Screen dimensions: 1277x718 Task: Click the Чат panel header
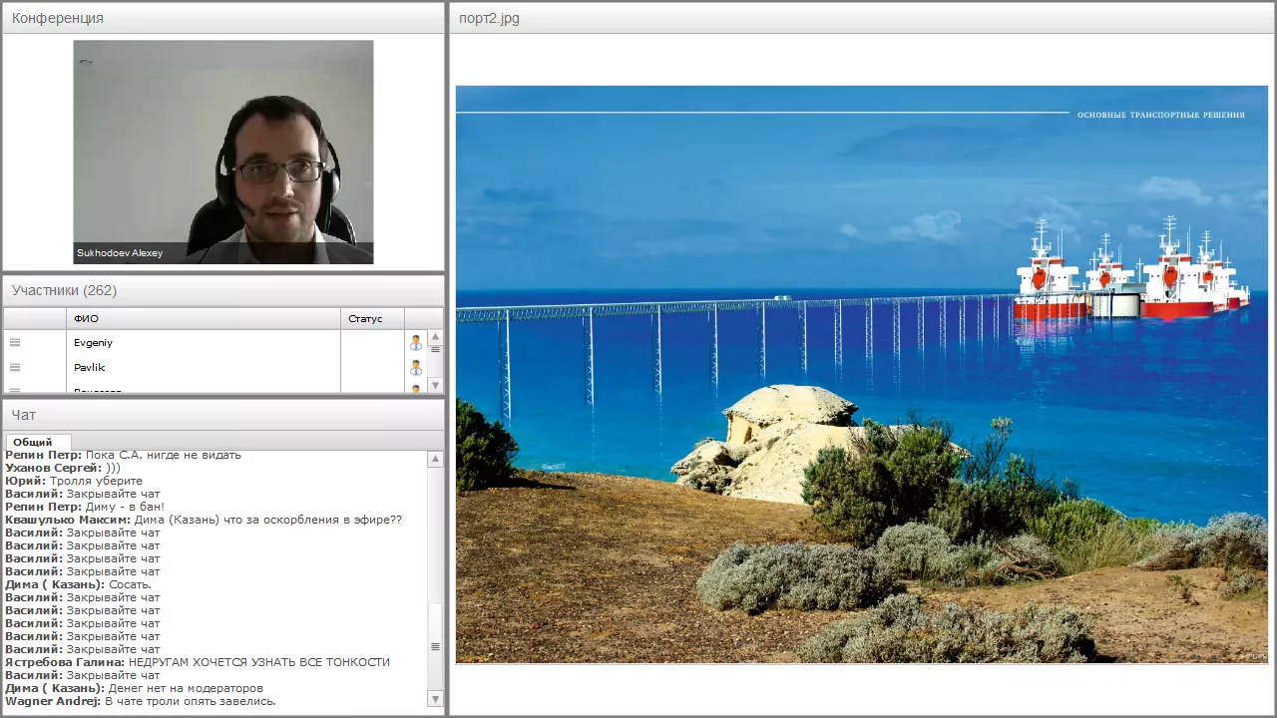coord(223,415)
